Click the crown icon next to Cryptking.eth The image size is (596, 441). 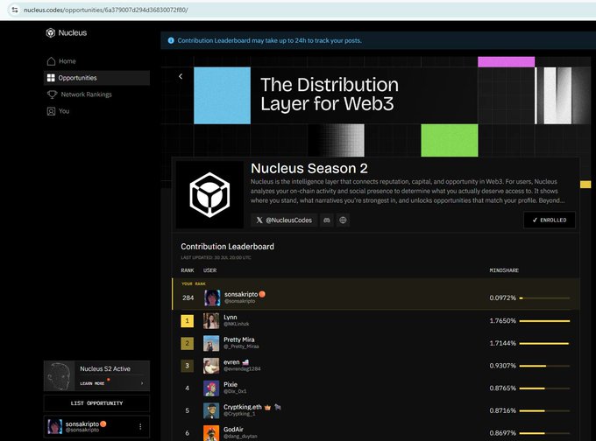(267, 407)
